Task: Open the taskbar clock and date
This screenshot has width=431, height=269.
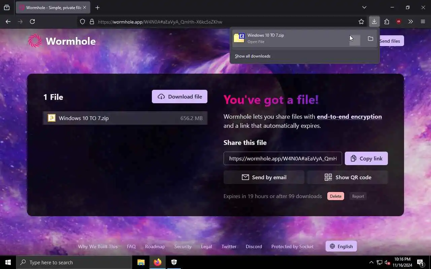Action: point(402,262)
